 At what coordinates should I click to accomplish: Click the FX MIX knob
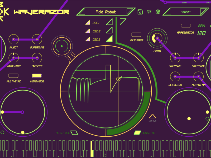click(157, 38)
